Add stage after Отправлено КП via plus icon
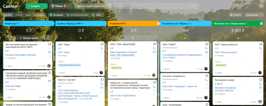The width and height of the screenshot is (266, 106). point(158,23)
